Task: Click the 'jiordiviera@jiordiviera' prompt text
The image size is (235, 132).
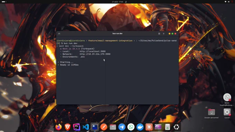Action: pos(70,41)
